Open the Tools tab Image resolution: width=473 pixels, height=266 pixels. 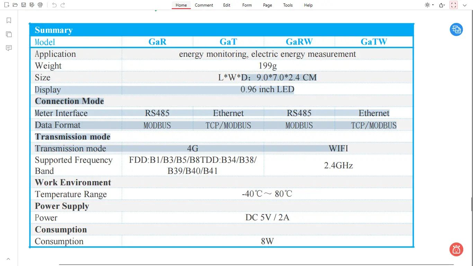(x=288, y=5)
